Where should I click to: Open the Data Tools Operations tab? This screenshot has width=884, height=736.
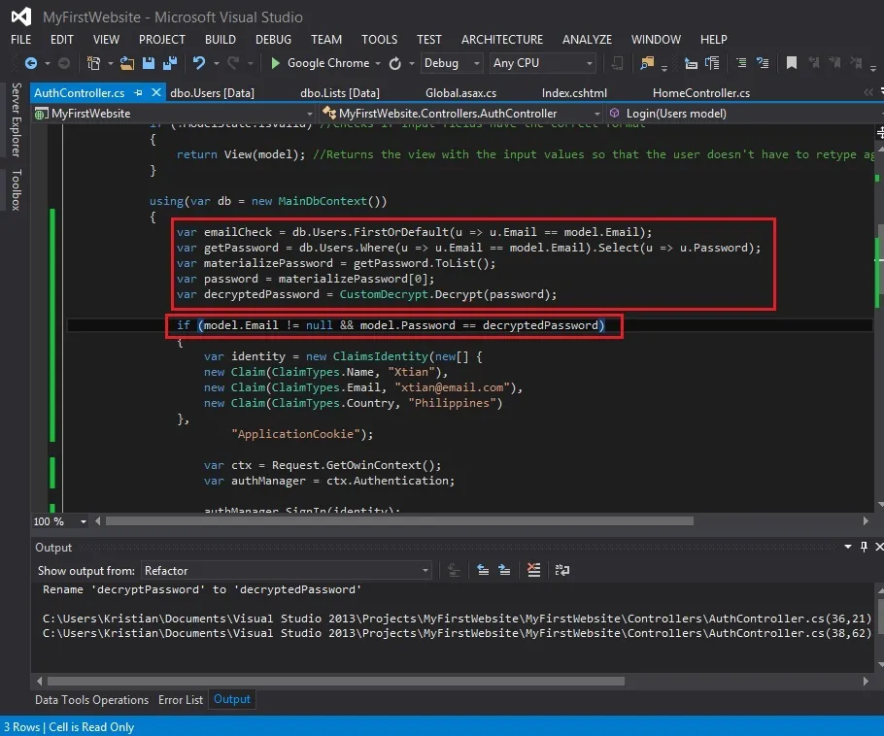pyautogui.click(x=92, y=700)
